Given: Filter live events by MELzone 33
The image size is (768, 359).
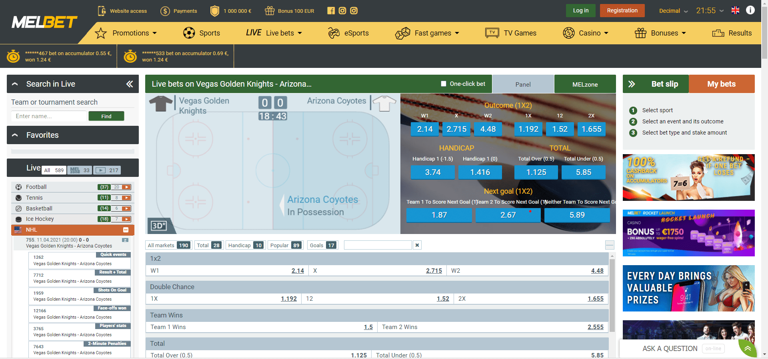Looking at the screenshot, I should click(80, 170).
